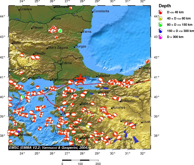Click the Sofia city marker

12,43
